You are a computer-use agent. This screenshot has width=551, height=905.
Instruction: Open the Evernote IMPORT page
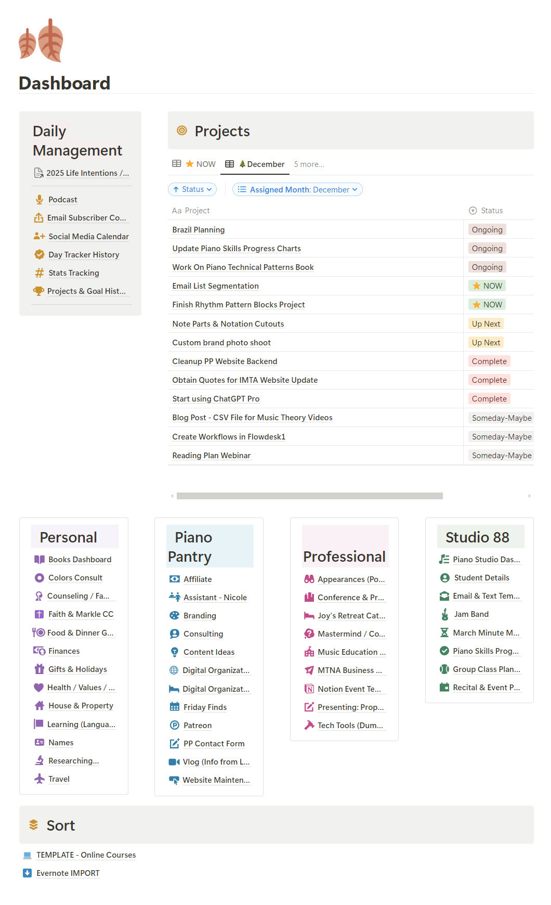[68, 873]
